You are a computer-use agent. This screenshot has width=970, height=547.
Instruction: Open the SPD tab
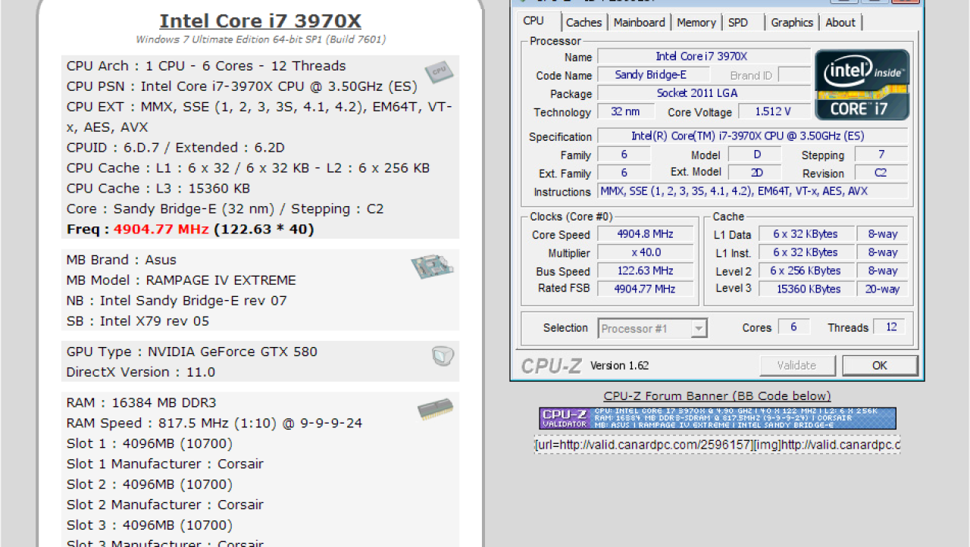(x=738, y=23)
